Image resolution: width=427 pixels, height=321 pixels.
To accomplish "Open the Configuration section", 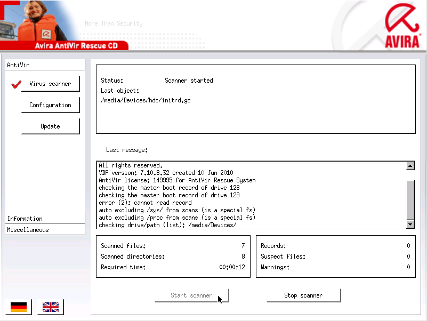I will click(51, 105).
